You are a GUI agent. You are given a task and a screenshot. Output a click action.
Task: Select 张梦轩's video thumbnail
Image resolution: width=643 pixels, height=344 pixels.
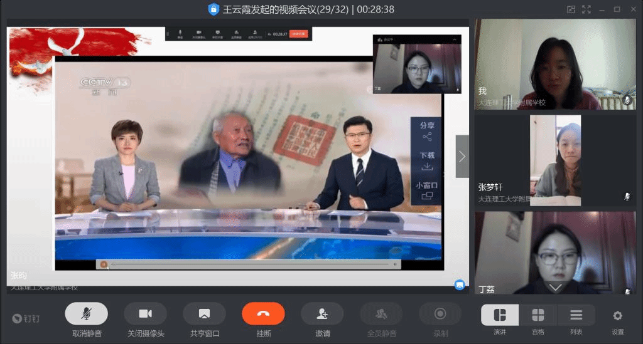[x=555, y=160]
